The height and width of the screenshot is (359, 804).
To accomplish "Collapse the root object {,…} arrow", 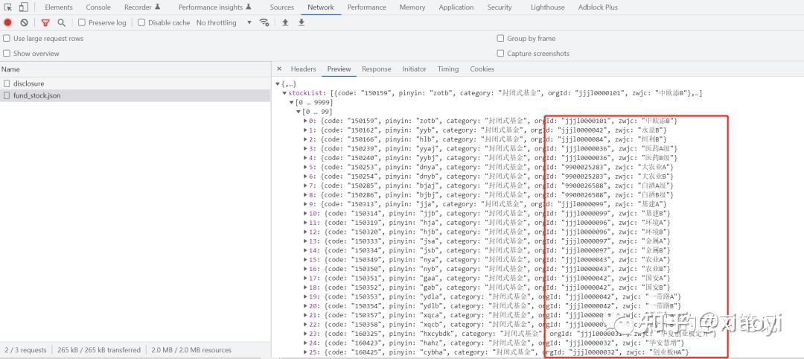I will [278, 83].
